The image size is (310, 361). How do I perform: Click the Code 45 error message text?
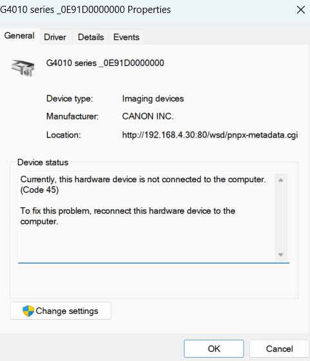143,185
